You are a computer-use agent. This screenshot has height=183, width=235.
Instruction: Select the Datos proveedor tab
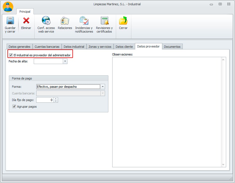coord(148,46)
